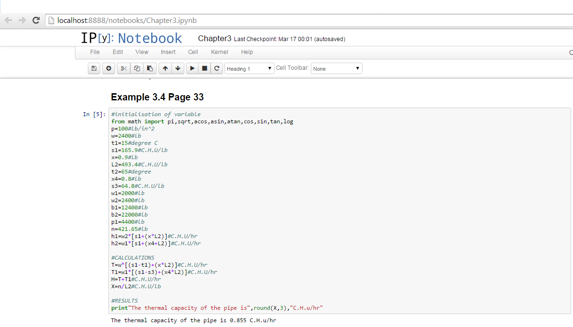Move the cell down with arrow icon

(178, 68)
